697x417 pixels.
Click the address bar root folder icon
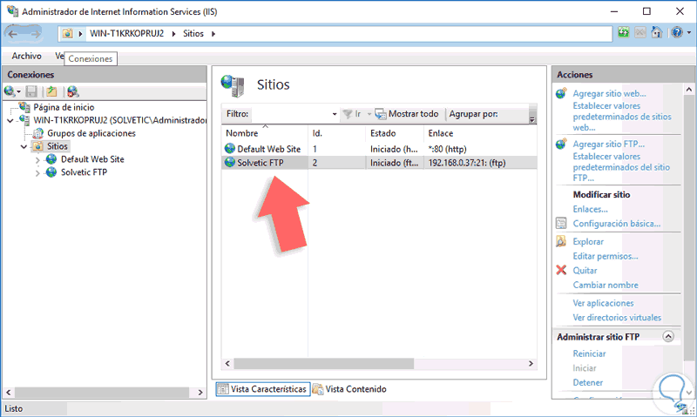[x=68, y=33]
